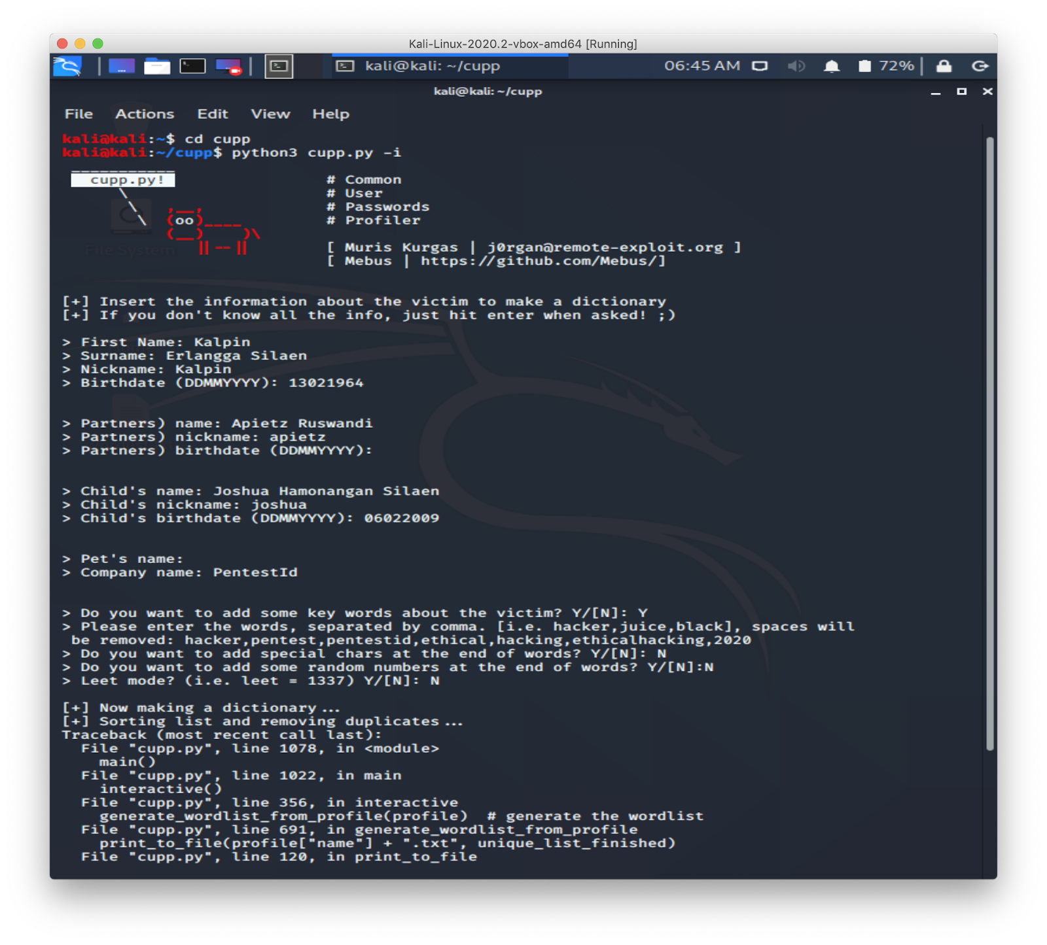Click the muted volume speaker icon
The image size is (1047, 945).
796,66
